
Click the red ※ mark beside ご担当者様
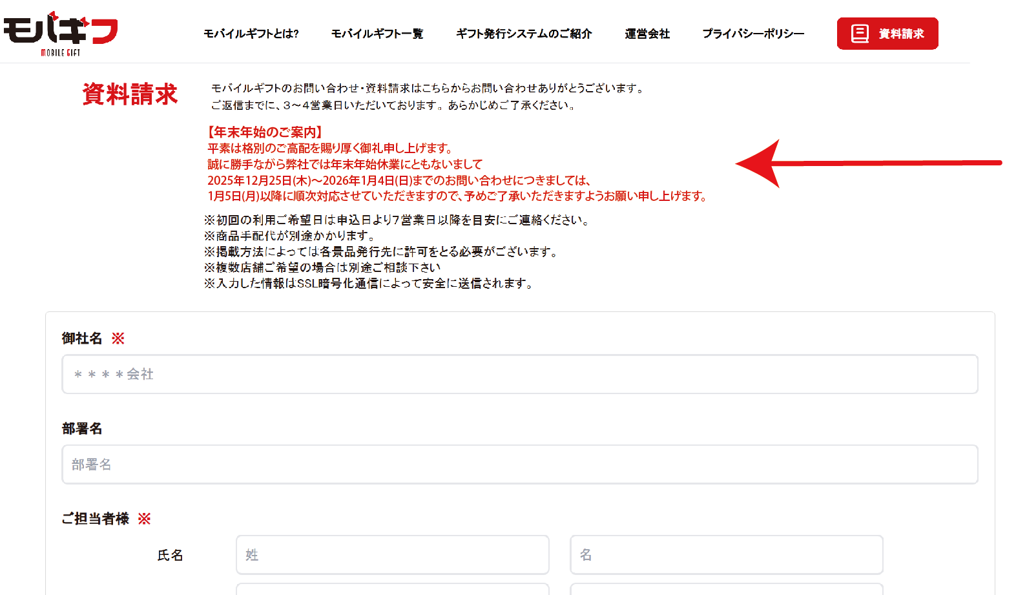pos(145,519)
